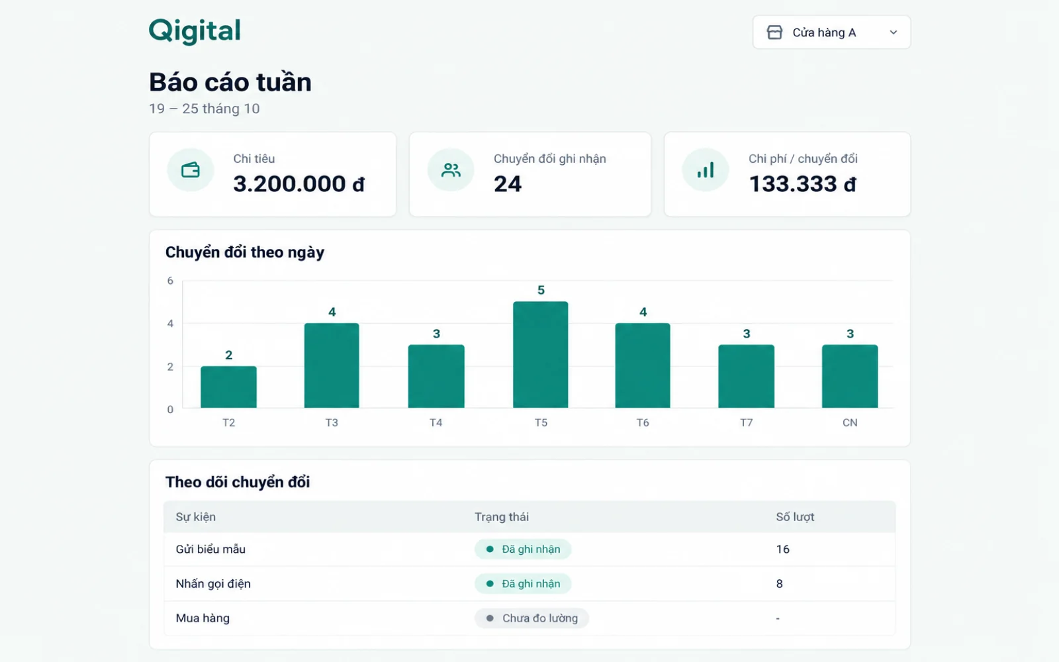
Task: Click the people icon in conversions card
Action: 451,170
